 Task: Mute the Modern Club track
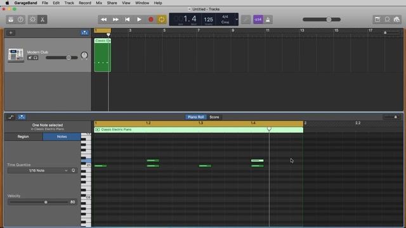point(30,58)
